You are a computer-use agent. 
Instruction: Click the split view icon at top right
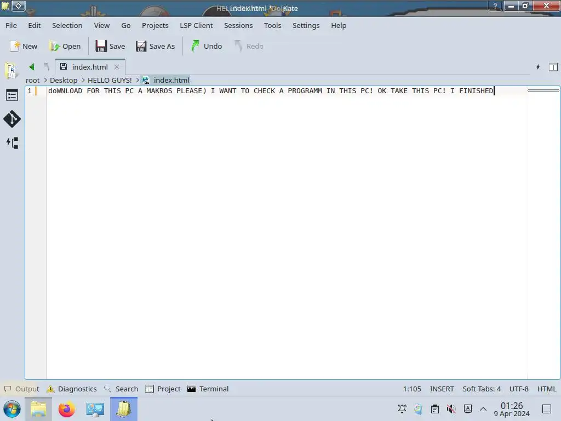click(553, 67)
